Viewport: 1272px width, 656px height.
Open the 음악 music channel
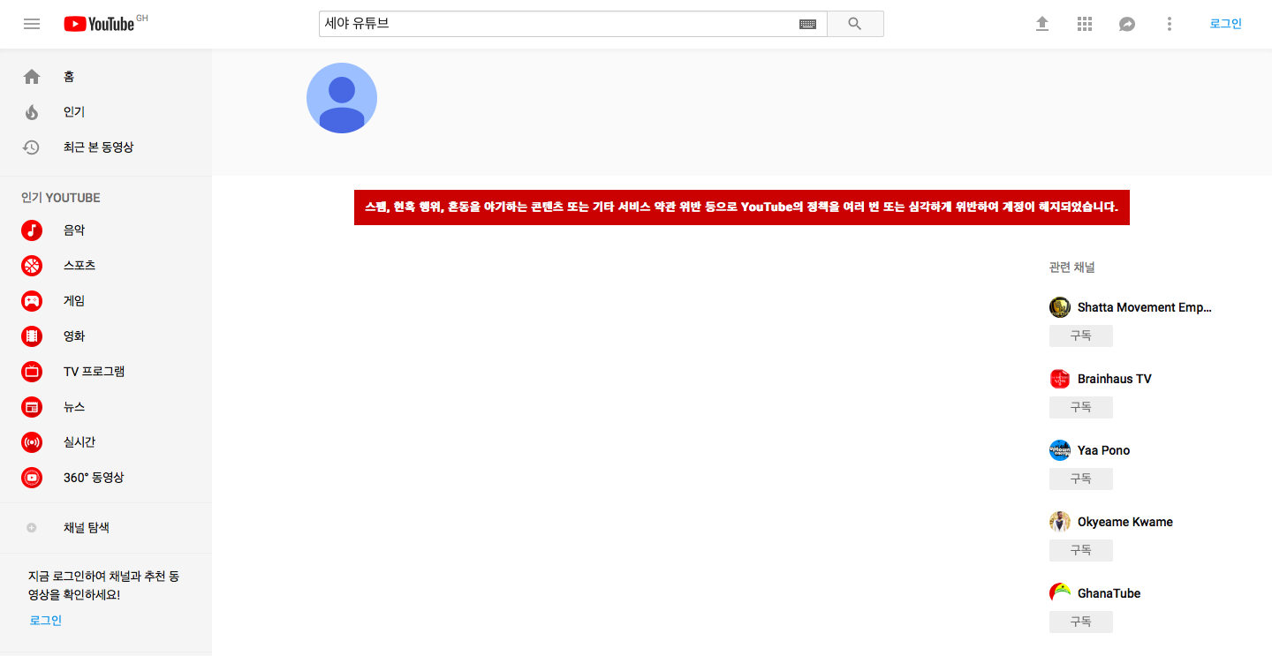106,230
